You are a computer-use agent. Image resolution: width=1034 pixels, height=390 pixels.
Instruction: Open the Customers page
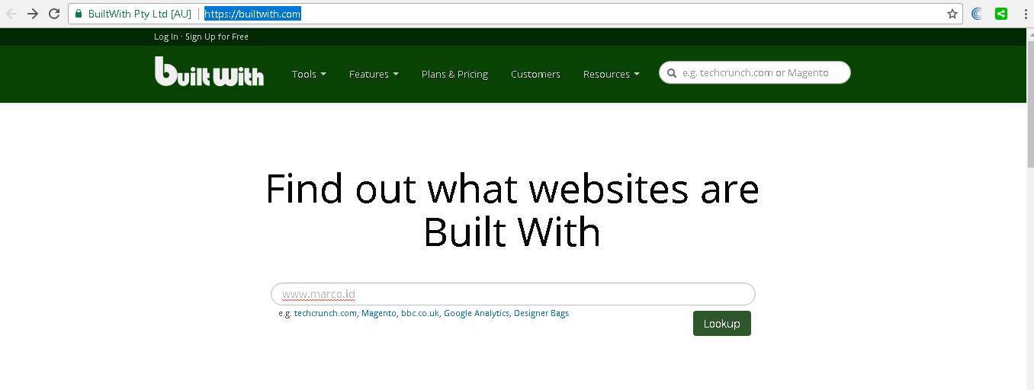(x=535, y=74)
